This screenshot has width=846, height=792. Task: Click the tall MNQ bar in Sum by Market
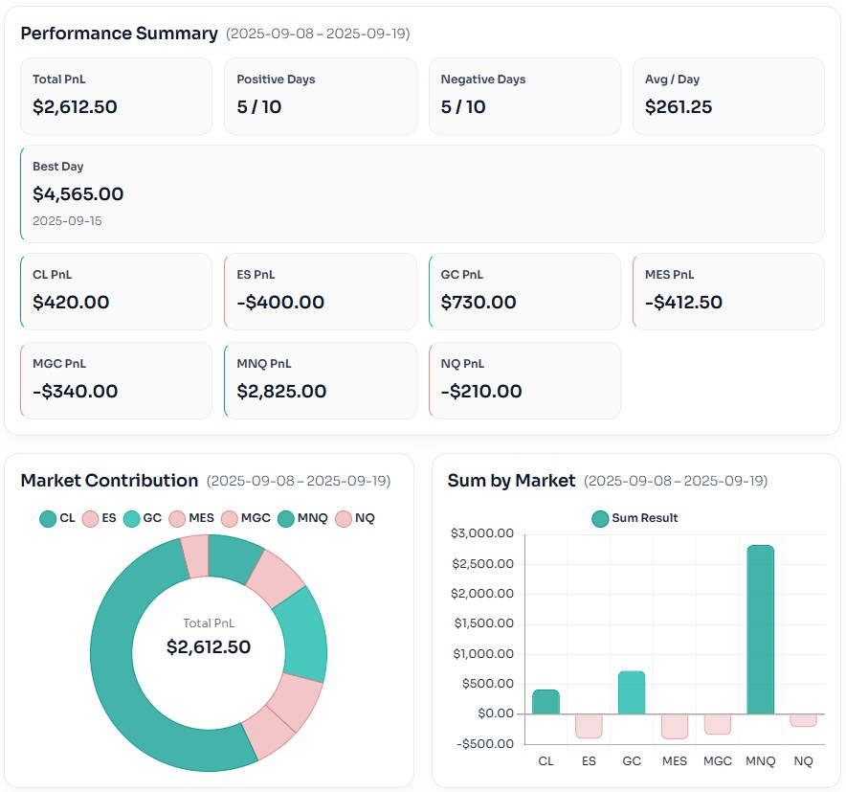(x=760, y=629)
